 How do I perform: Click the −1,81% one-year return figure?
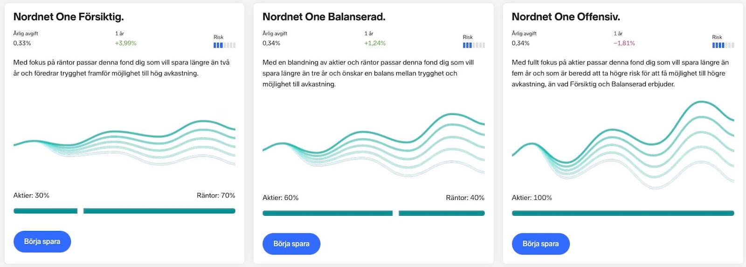[624, 43]
